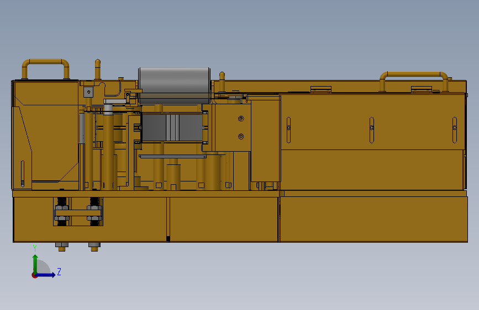Select the short pin right of the roller
The height and width of the screenshot is (310, 479).
click(222, 82)
